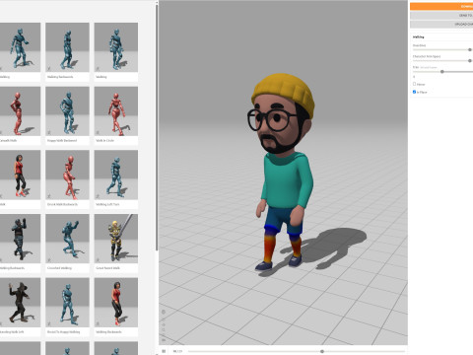Click the small figure icon on Walk In Circle
This screenshot has height=355, width=473.
[98, 132]
